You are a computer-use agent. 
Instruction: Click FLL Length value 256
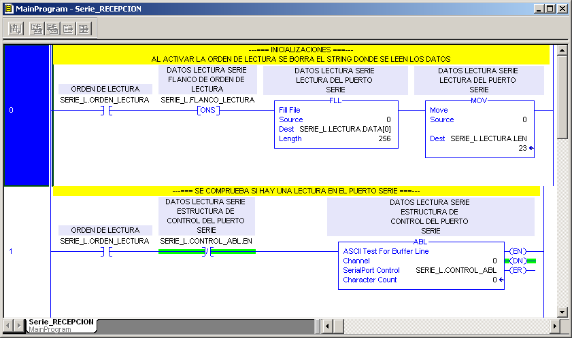pyautogui.click(x=384, y=138)
